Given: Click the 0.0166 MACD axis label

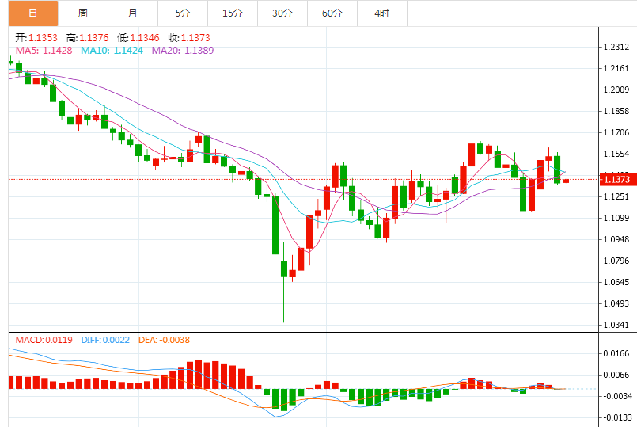Looking at the screenshot, I should pos(616,353).
